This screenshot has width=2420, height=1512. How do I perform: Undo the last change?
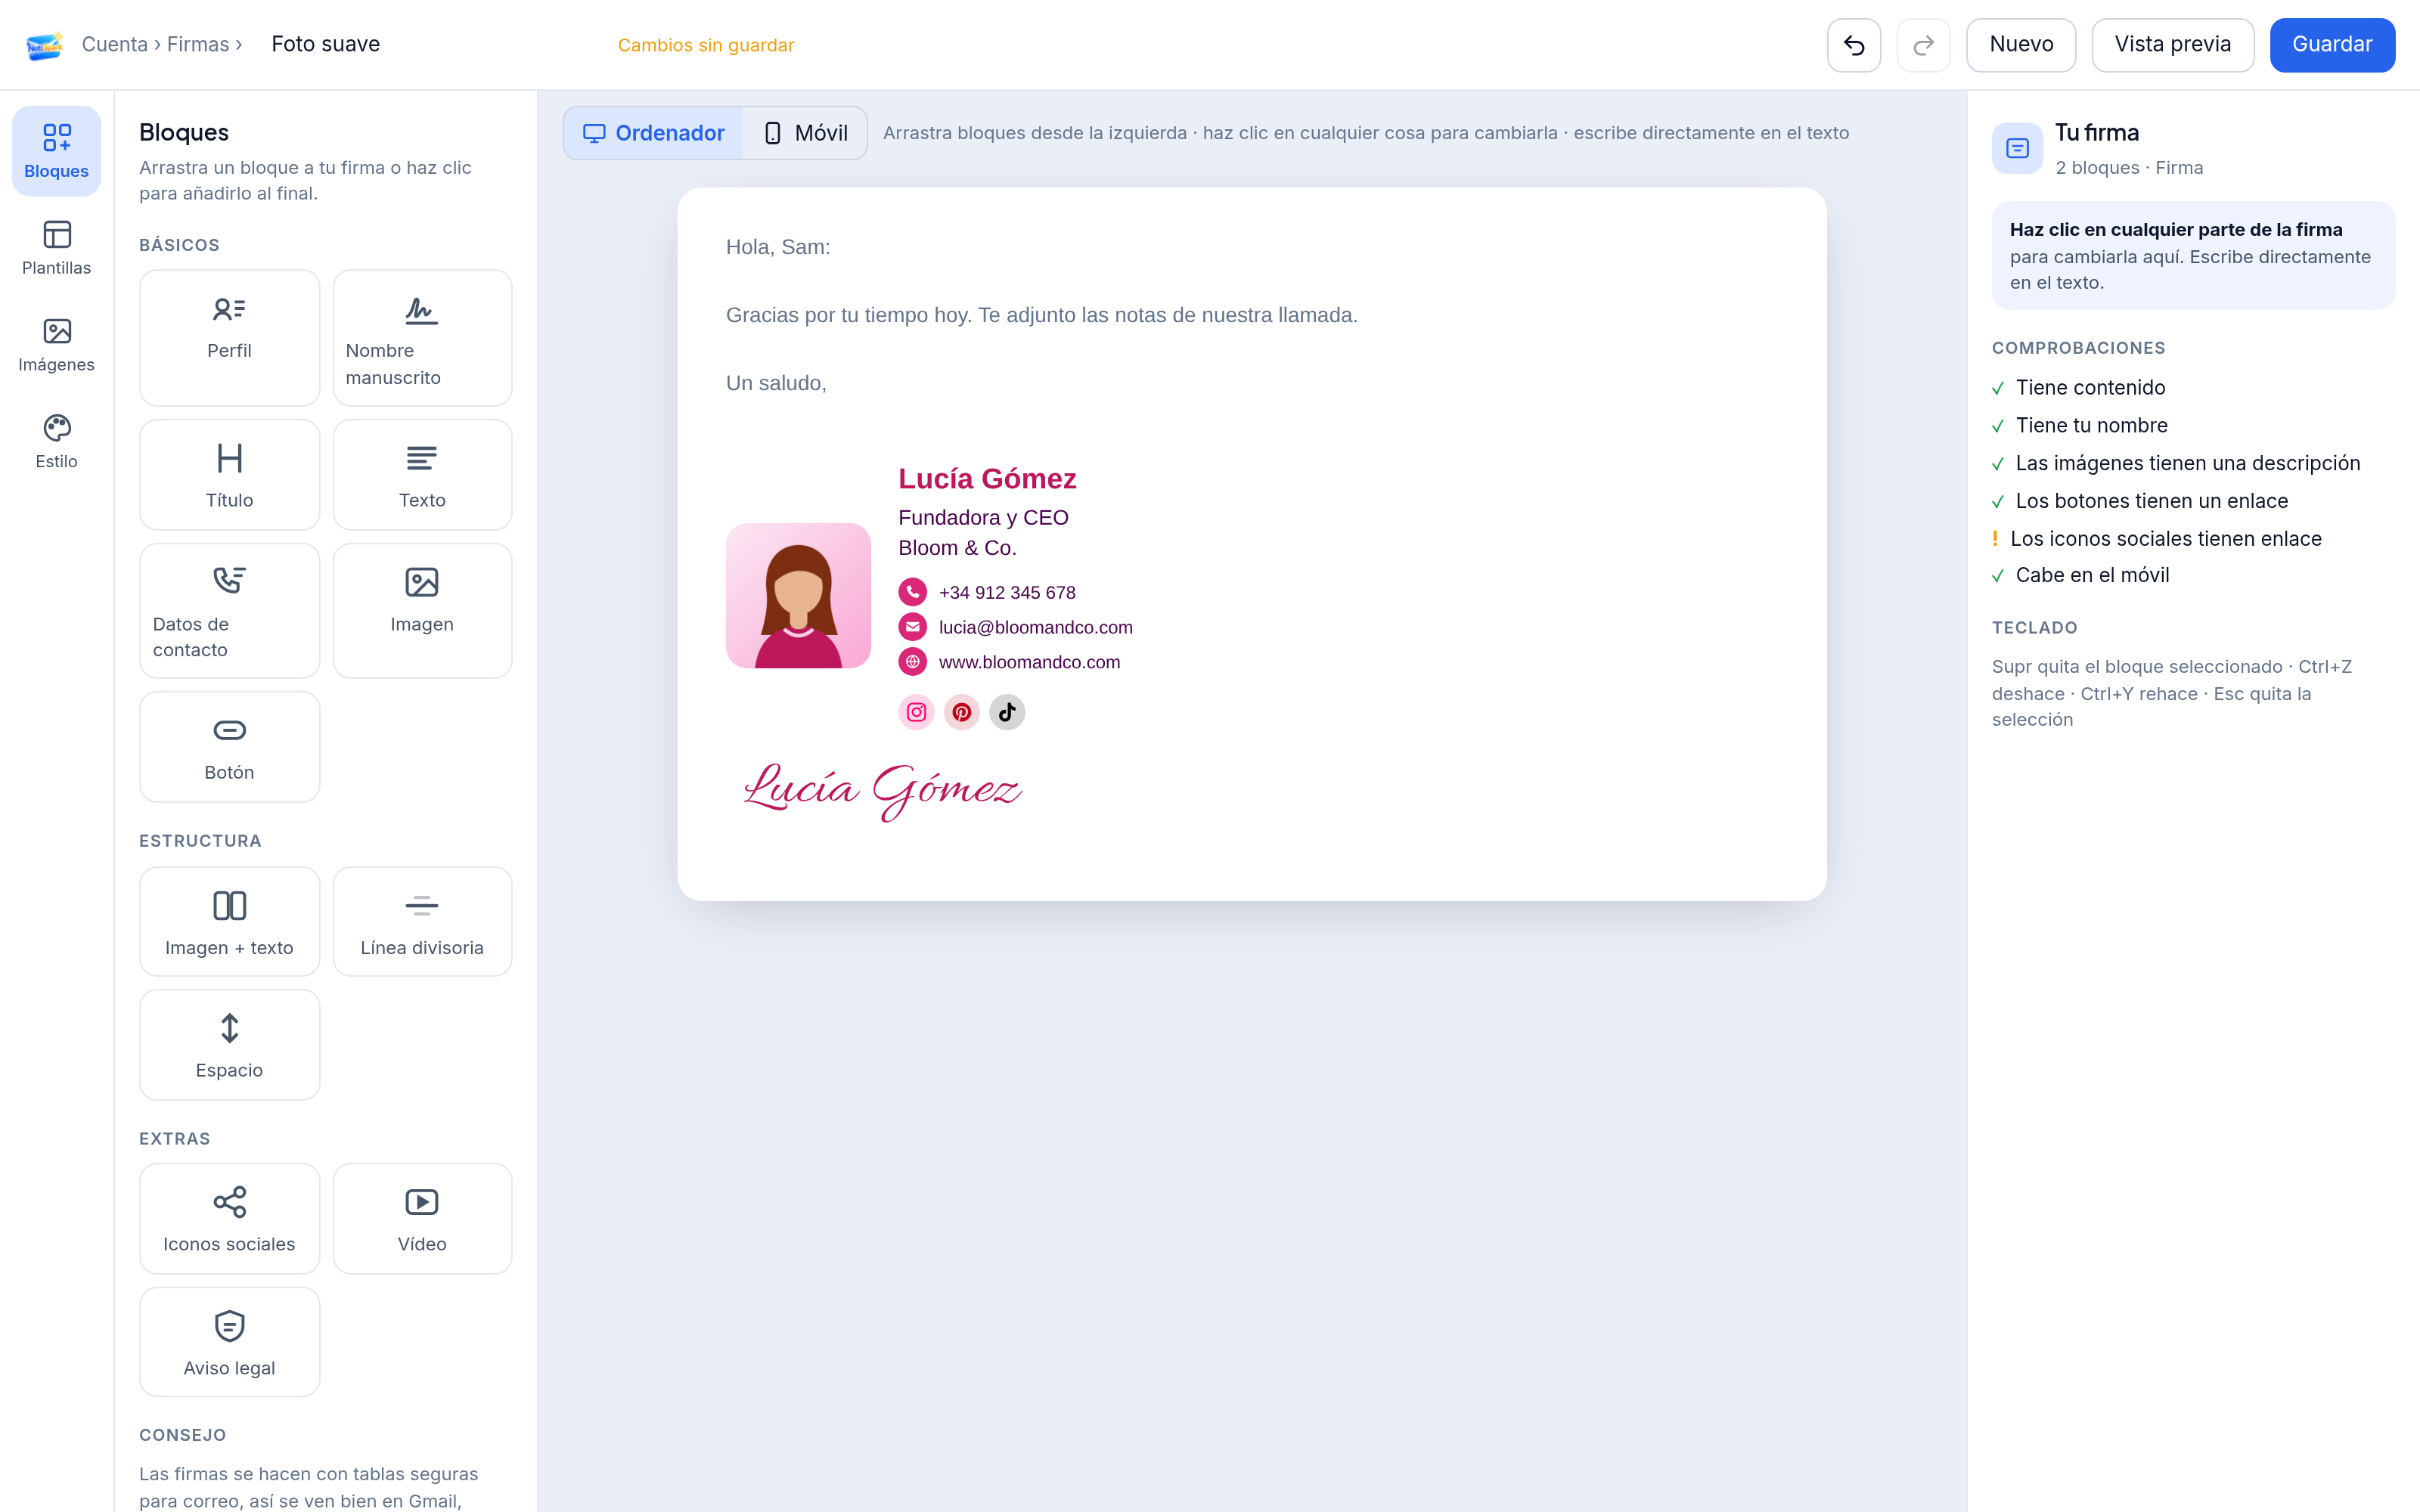pos(1854,45)
